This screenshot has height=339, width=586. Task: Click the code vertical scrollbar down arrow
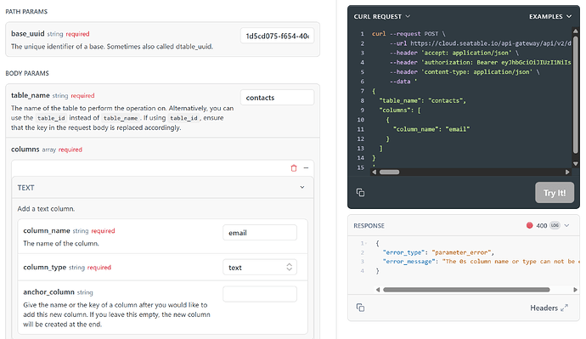576,164
